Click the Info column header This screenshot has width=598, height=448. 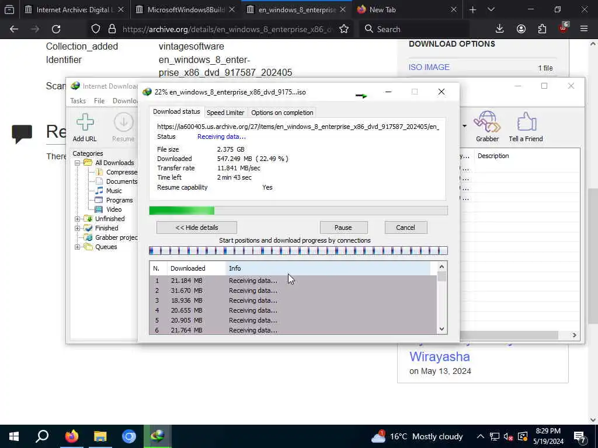[328, 268]
